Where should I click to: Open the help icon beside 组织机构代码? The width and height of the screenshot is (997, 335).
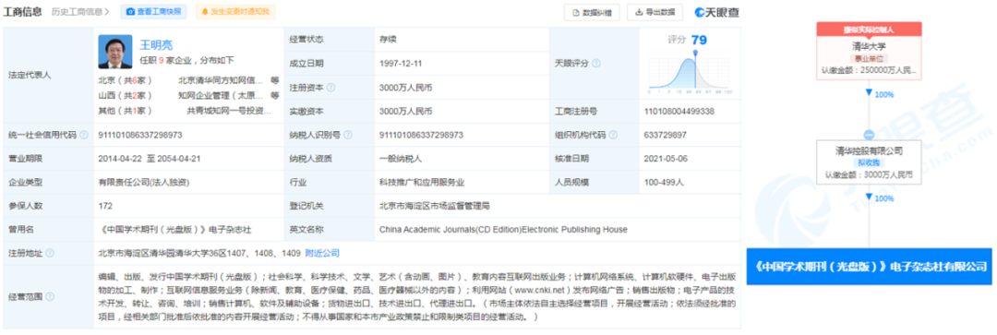point(613,135)
